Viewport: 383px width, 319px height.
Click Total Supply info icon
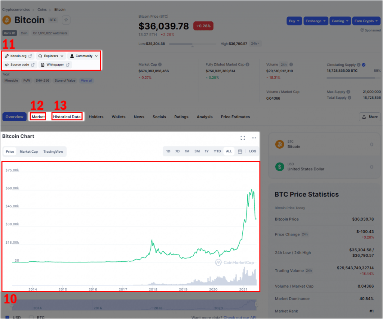(350, 97)
